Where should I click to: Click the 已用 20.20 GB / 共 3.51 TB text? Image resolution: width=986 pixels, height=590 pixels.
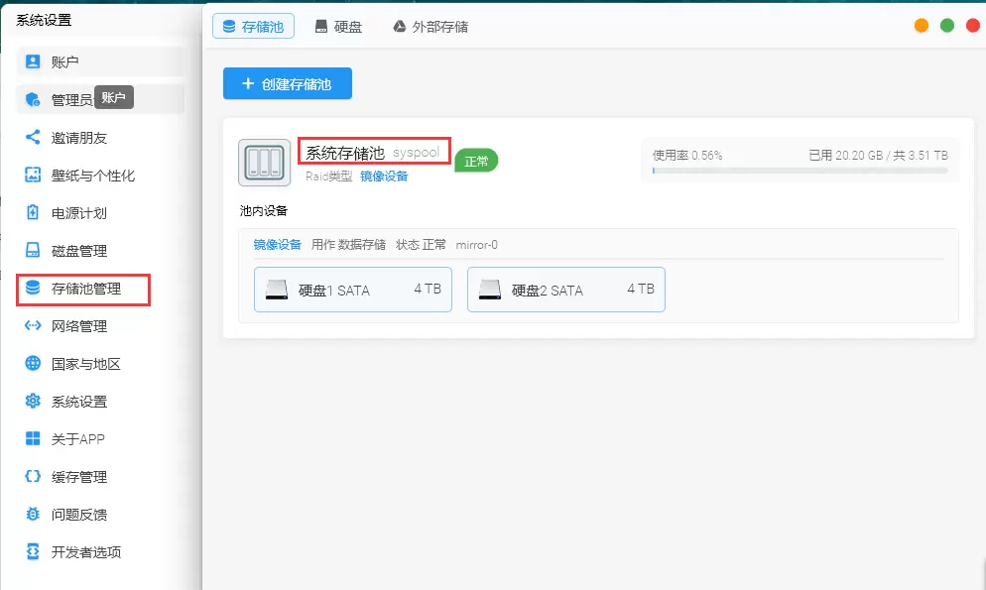tap(878, 155)
